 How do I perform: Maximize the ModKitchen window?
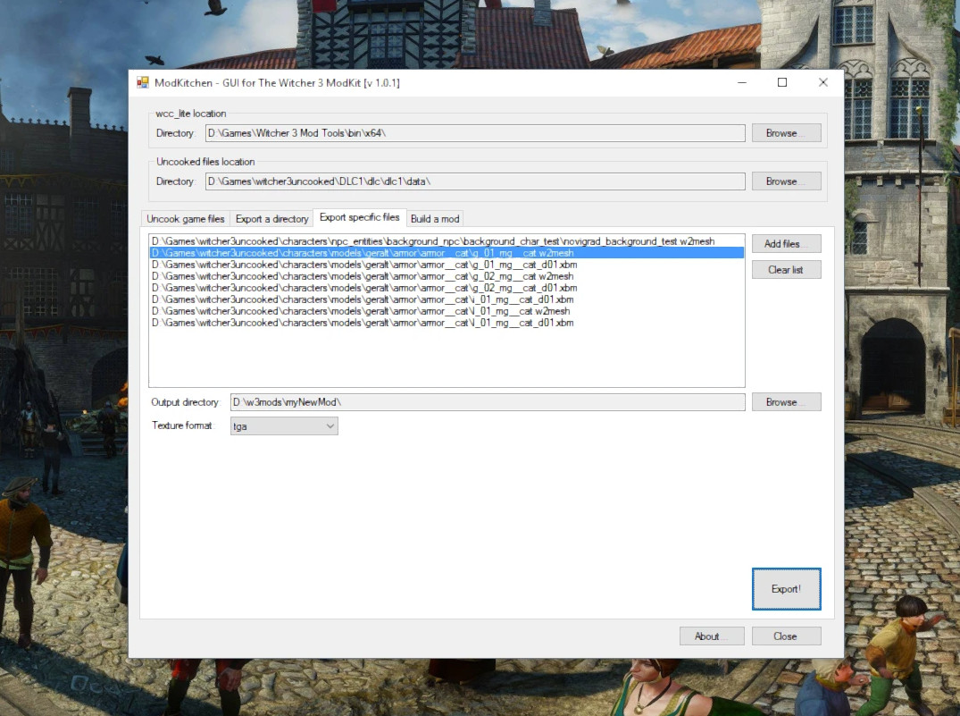[782, 82]
